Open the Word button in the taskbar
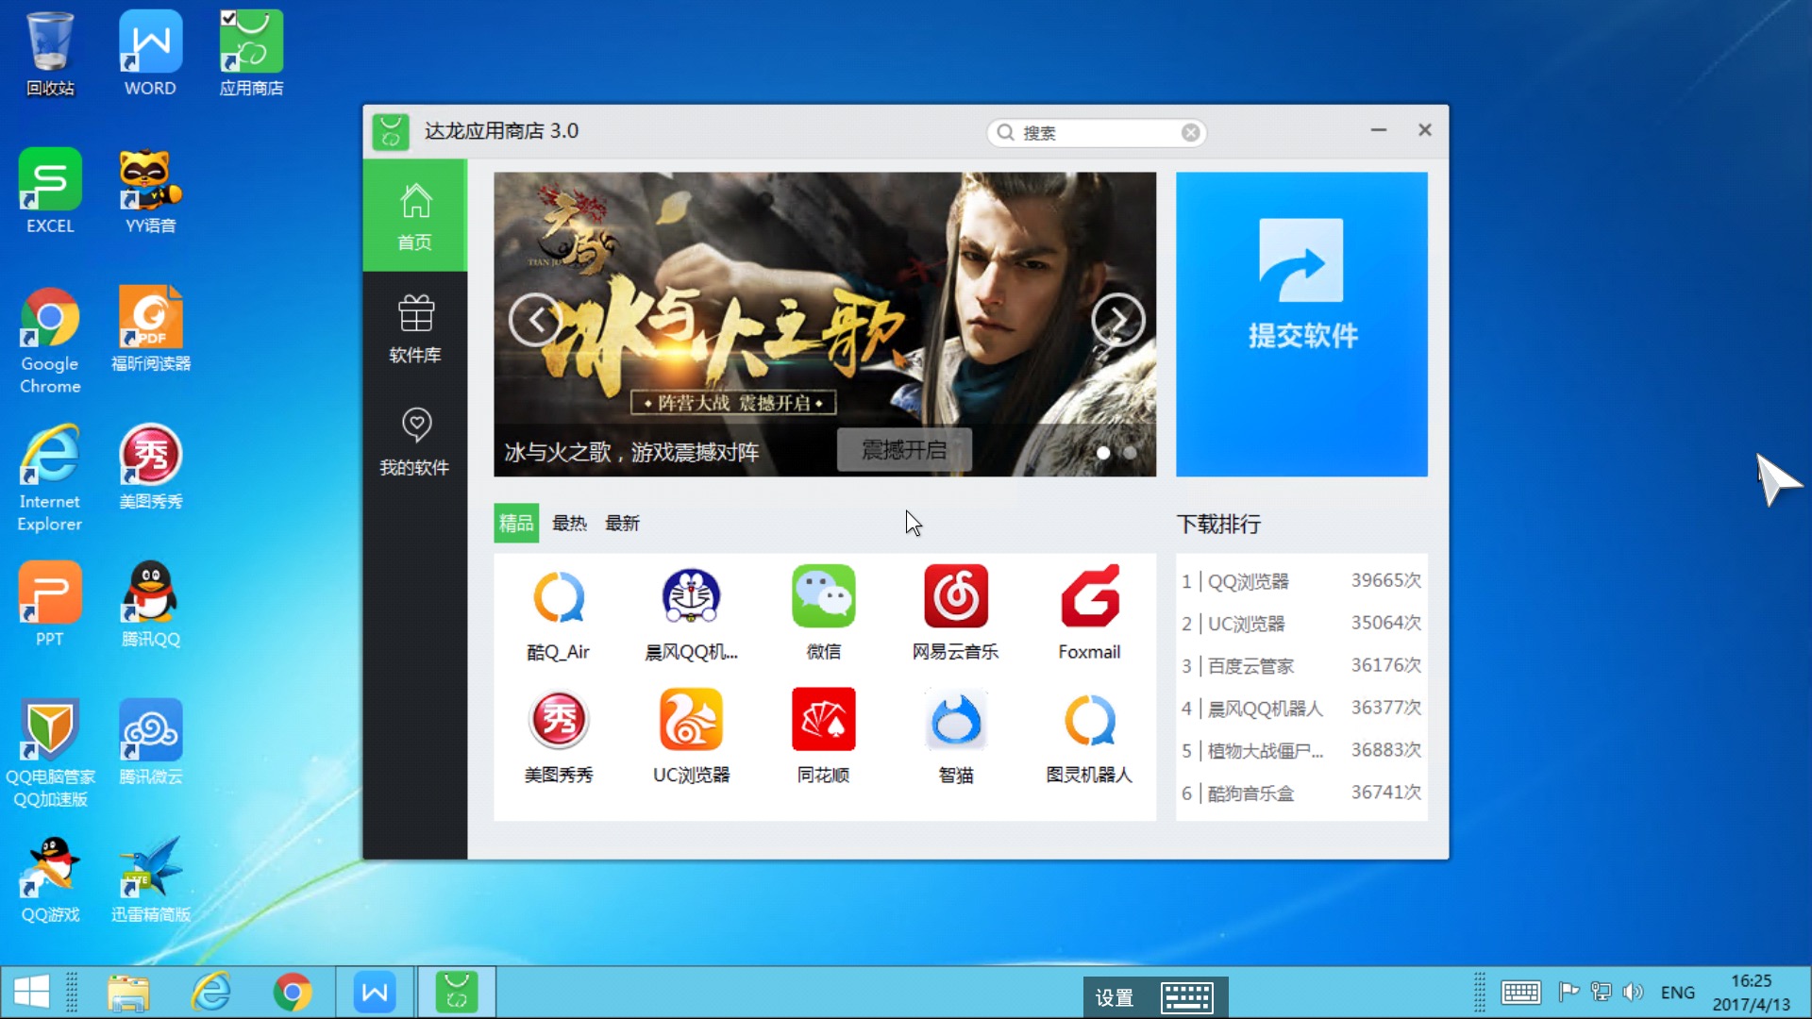This screenshot has height=1019, width=1812. click(x=375, y=993)
